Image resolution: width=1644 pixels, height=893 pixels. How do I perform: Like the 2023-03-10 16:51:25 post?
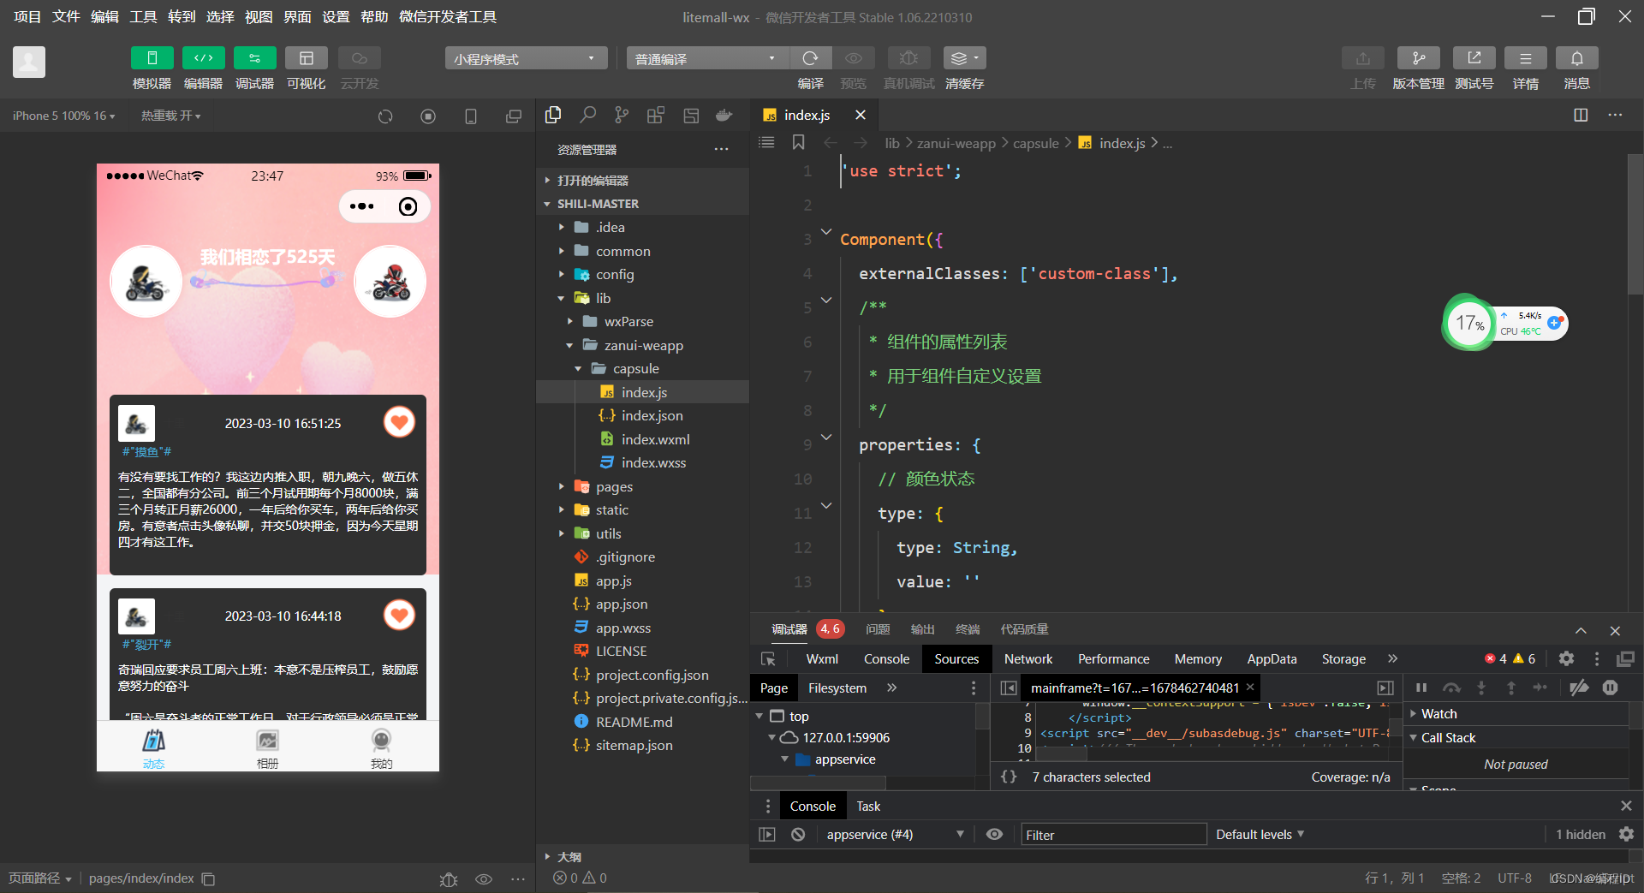pyautogui.click(x=399, y=422)
